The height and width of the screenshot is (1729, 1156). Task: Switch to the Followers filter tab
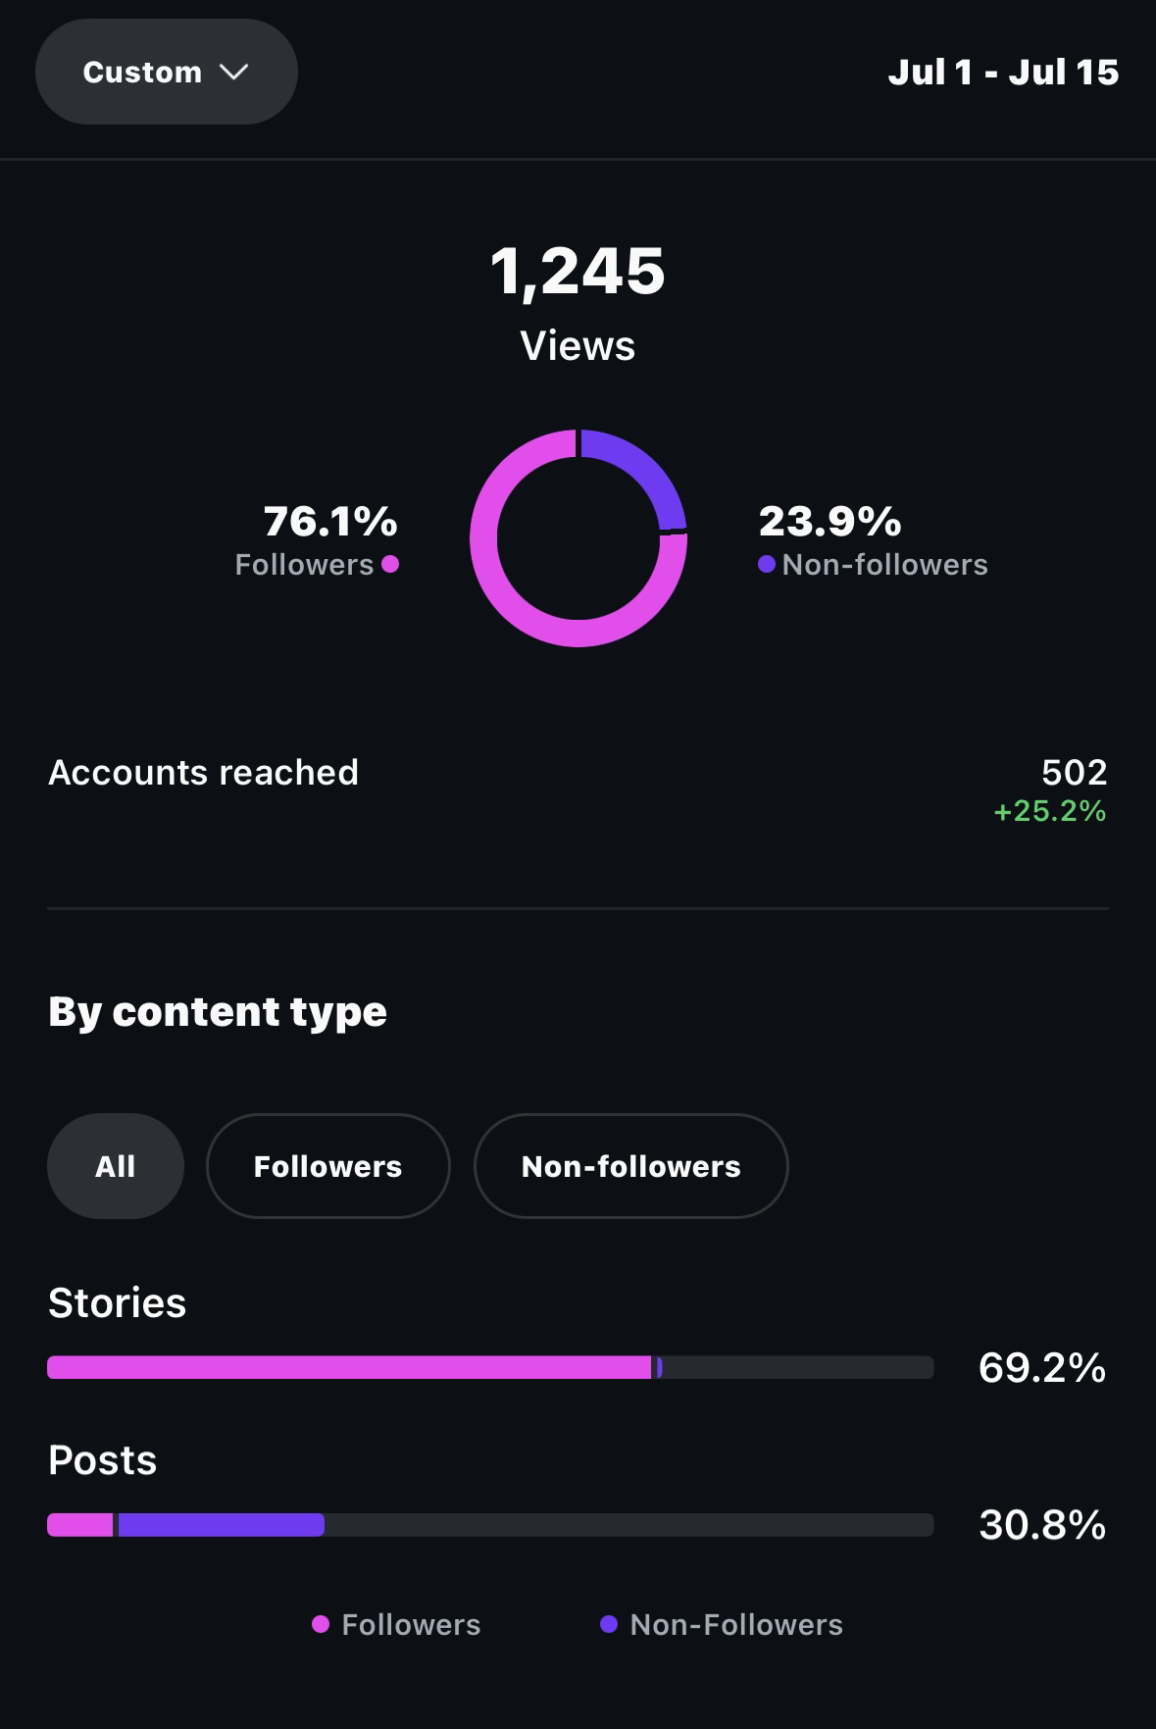coord(327,1166)
